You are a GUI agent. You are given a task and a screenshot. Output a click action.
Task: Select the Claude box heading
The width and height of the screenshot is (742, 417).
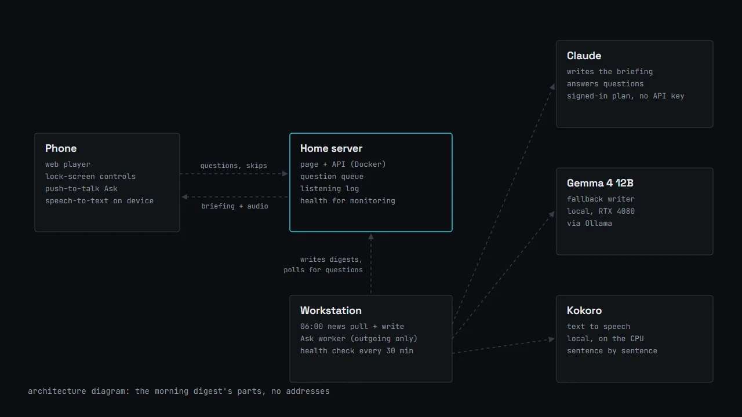click(x=584, y=56)
